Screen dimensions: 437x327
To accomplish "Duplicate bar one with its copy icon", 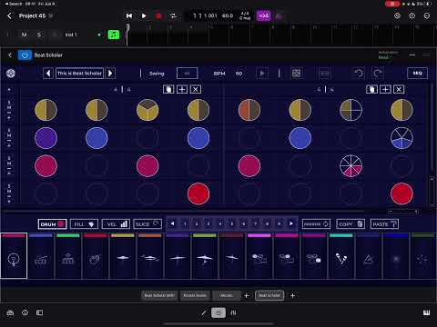I will point(168,89).
